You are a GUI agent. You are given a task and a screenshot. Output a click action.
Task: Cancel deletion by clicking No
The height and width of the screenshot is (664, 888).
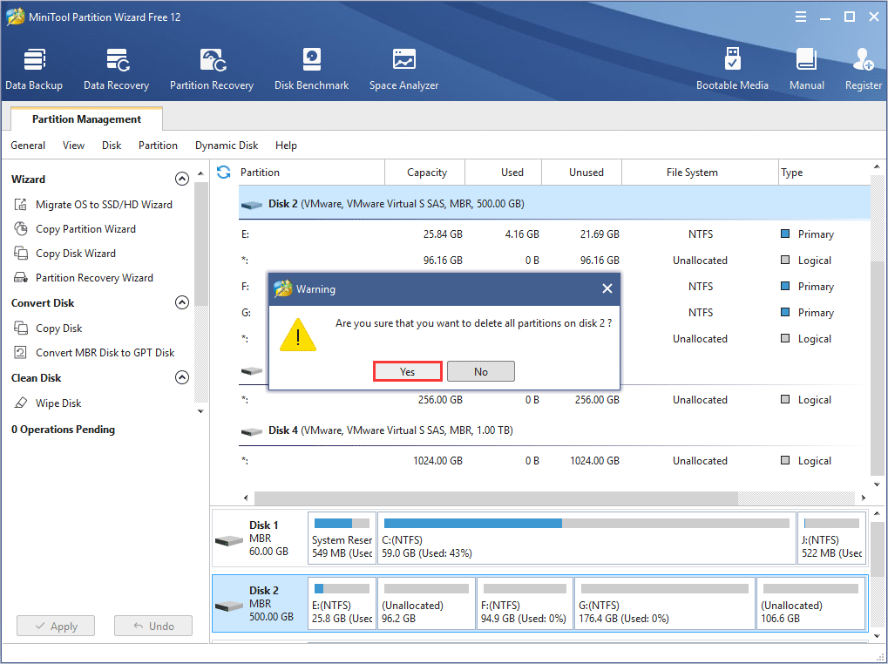coord(481,371)
